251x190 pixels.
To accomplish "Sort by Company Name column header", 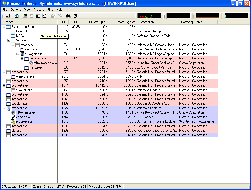I will click(198, 22).
